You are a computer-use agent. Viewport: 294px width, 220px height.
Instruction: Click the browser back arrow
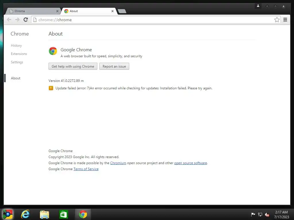[9, 20]
